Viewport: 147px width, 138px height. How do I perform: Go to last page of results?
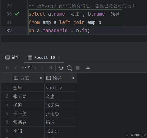50,68
